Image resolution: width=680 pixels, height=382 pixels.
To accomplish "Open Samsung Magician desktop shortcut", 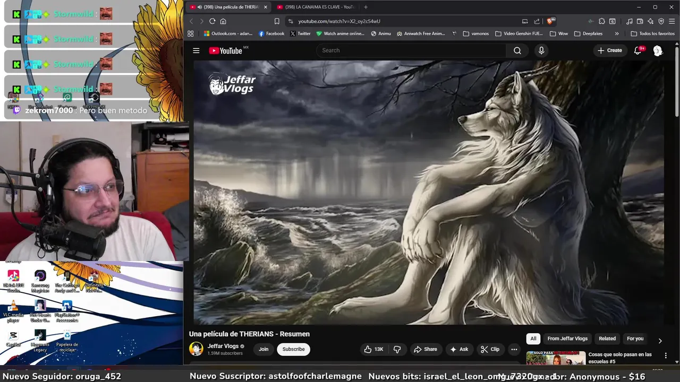I will (40, 281).
